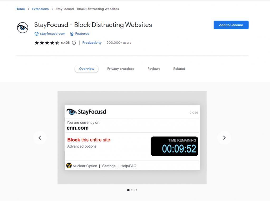The height and width of the screenshot is (201, 270).
Task: Click the breadcrumb chevron after Extensions
Action: [52, 9]
